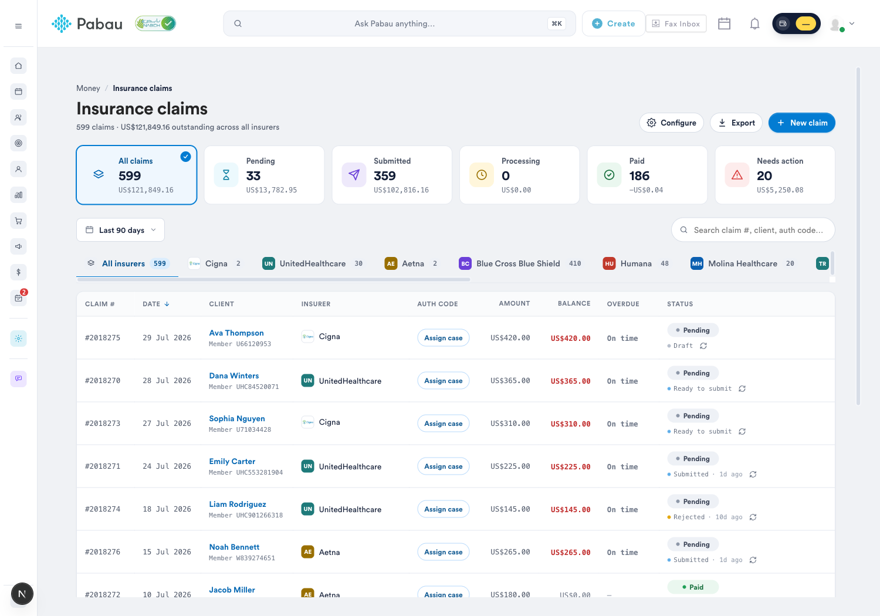This screenshot has width=880, height=616.
Task: Open the user profile dropdown arrow
Action: tap(852, 23)
